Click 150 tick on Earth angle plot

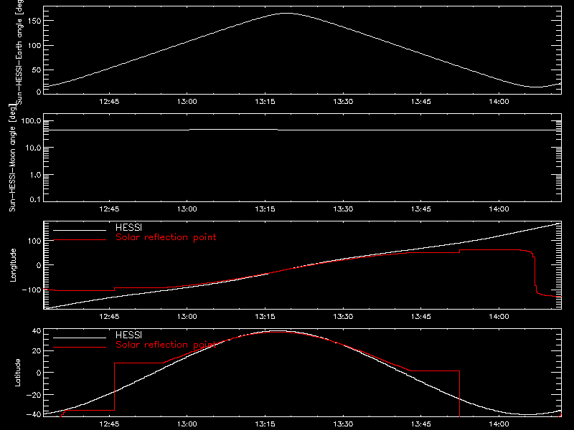[34, 21]
